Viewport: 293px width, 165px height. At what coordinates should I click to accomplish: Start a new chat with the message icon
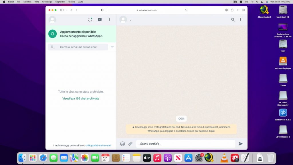click(100, 19)
